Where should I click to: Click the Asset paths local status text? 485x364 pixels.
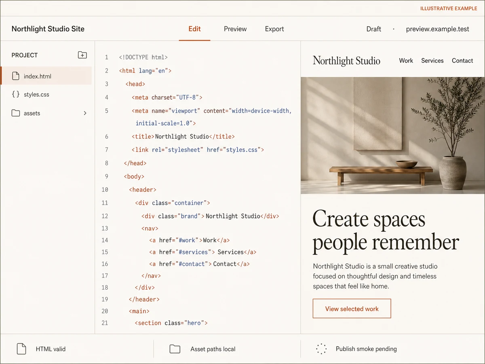pos(213,349)
